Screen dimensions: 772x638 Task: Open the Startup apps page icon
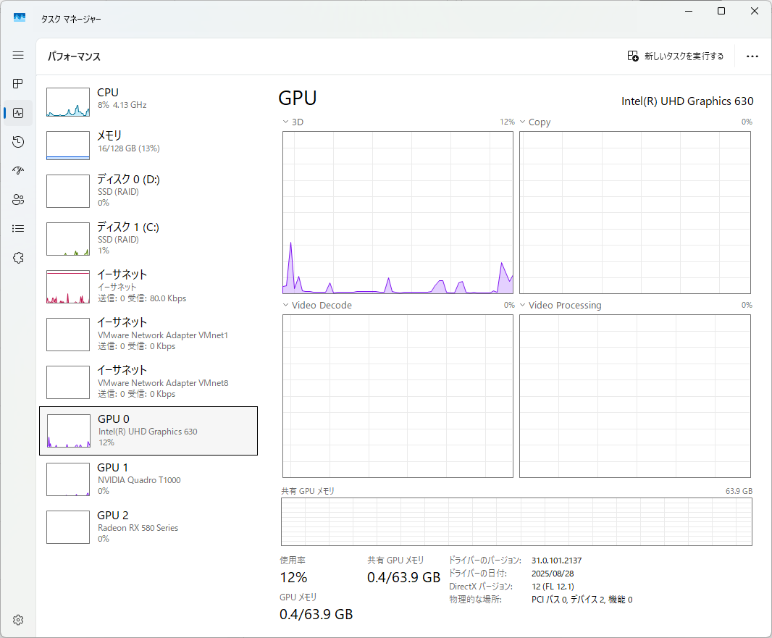[x=18, y=171]
